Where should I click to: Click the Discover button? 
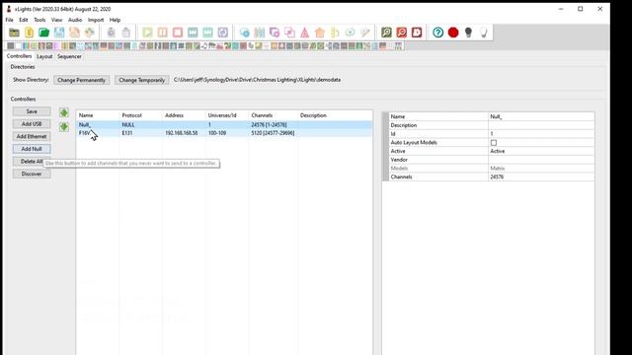click(32, 174)
